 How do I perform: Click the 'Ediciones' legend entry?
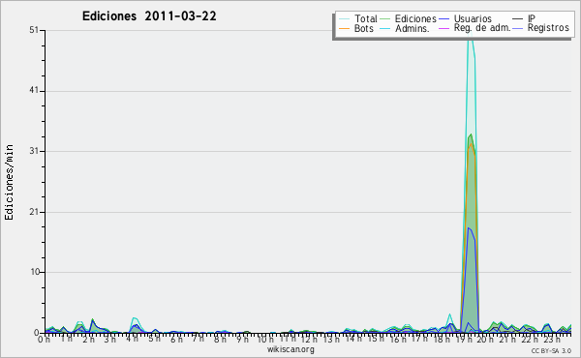pos(409,18)
